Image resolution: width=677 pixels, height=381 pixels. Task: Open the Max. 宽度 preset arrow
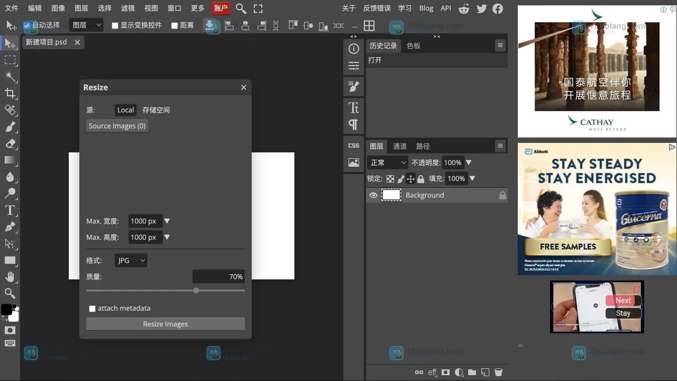(x=167, y=221)
